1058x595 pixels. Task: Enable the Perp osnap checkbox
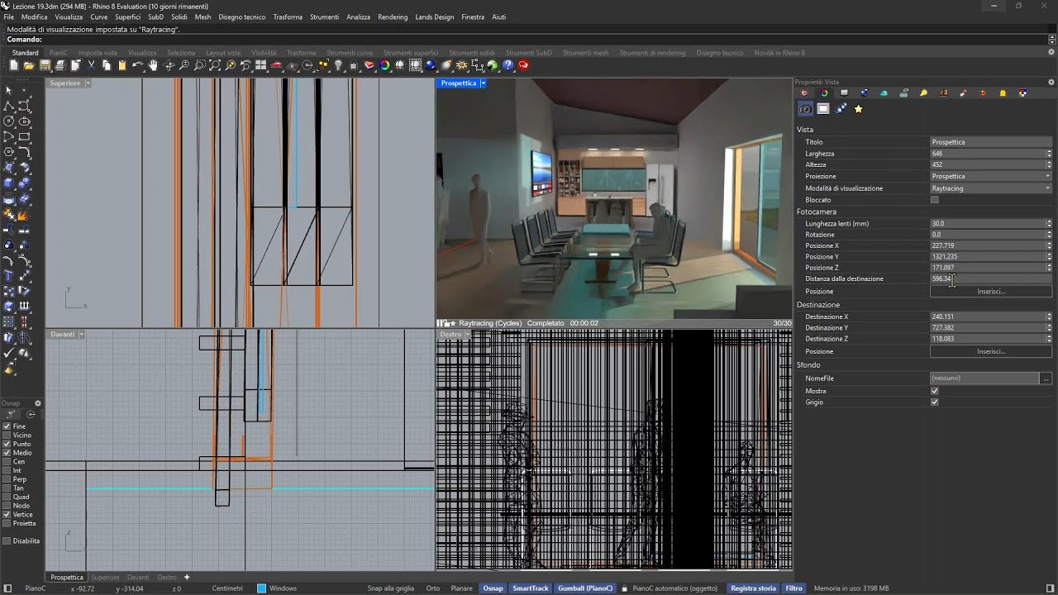[7, 479]
